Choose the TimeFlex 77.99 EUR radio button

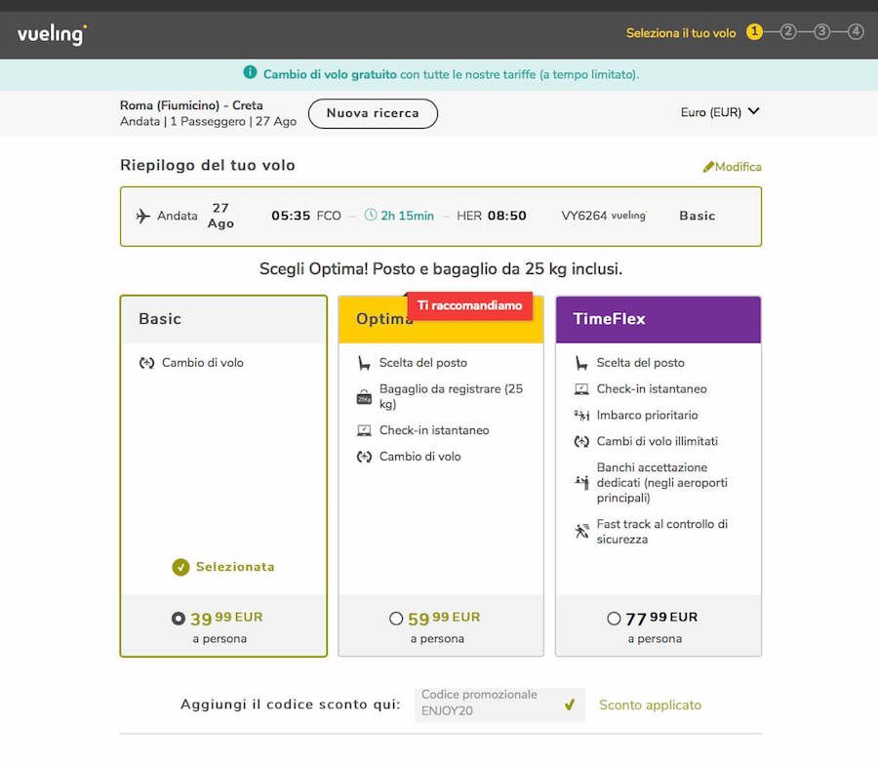(613, 619)
